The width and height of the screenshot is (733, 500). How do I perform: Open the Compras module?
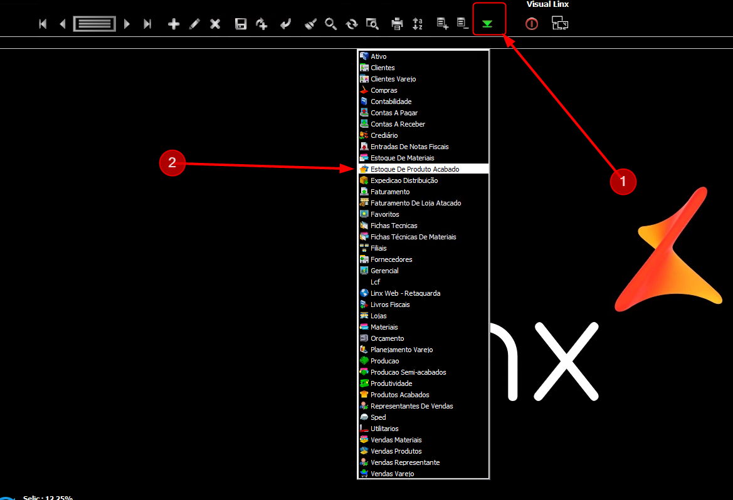pos(423,90)
